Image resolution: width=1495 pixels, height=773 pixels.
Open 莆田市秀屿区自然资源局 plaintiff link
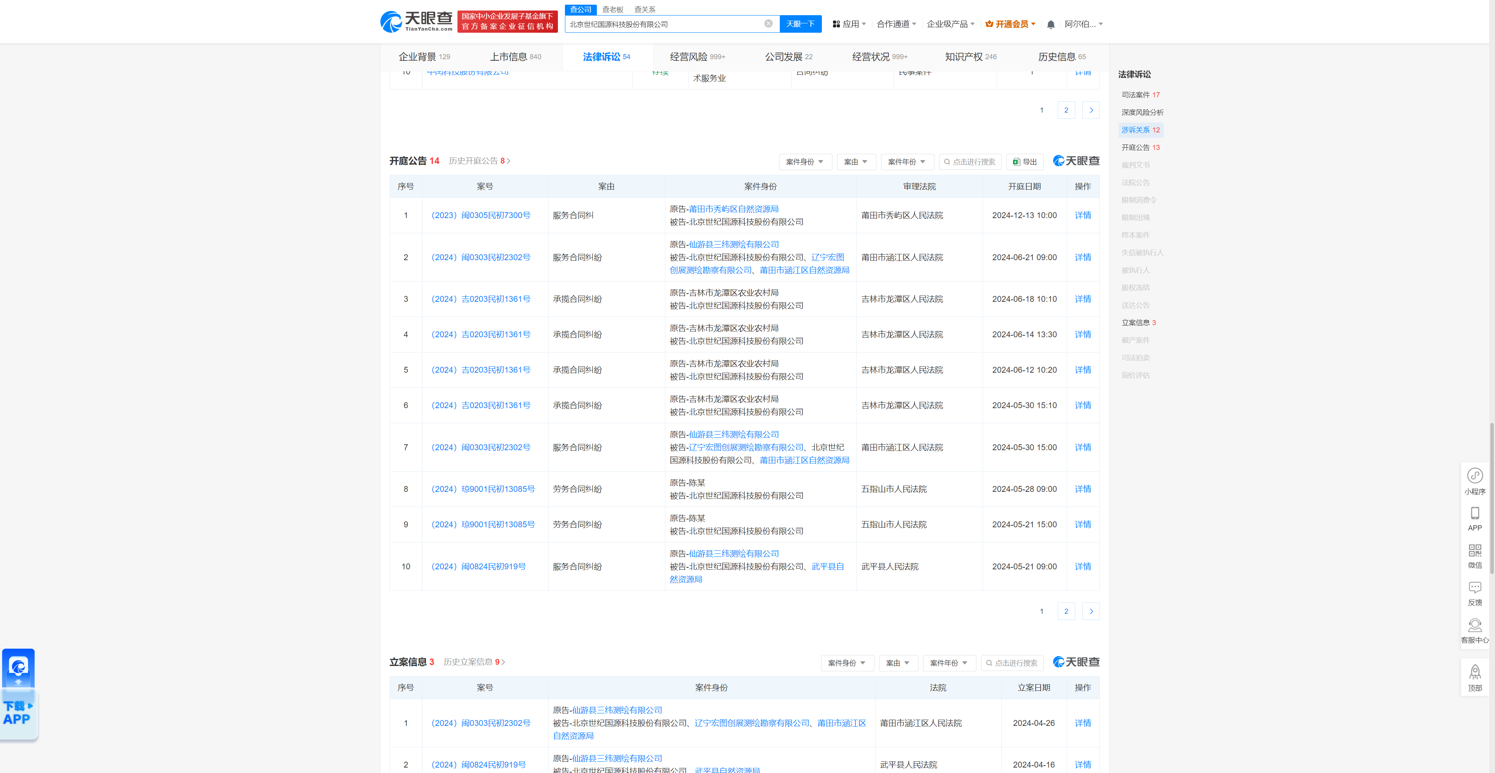(733, 209)
